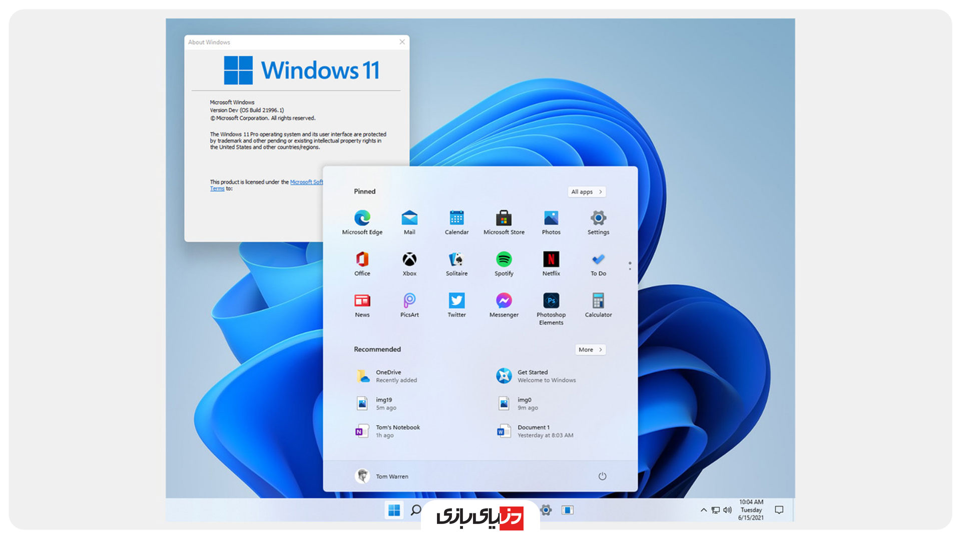Screen dimensions: 961x540
Task: Expand All apps list
Action: [586, 191]
